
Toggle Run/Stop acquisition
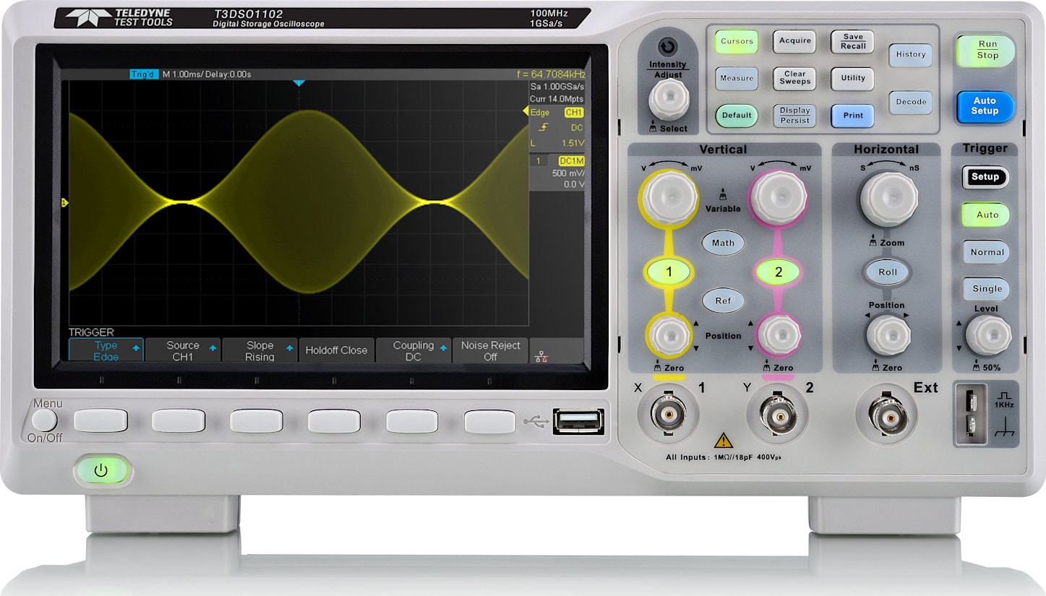tap(985, 49)
